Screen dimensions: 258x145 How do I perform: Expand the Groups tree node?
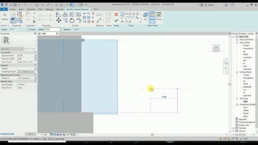click(234, 131)
